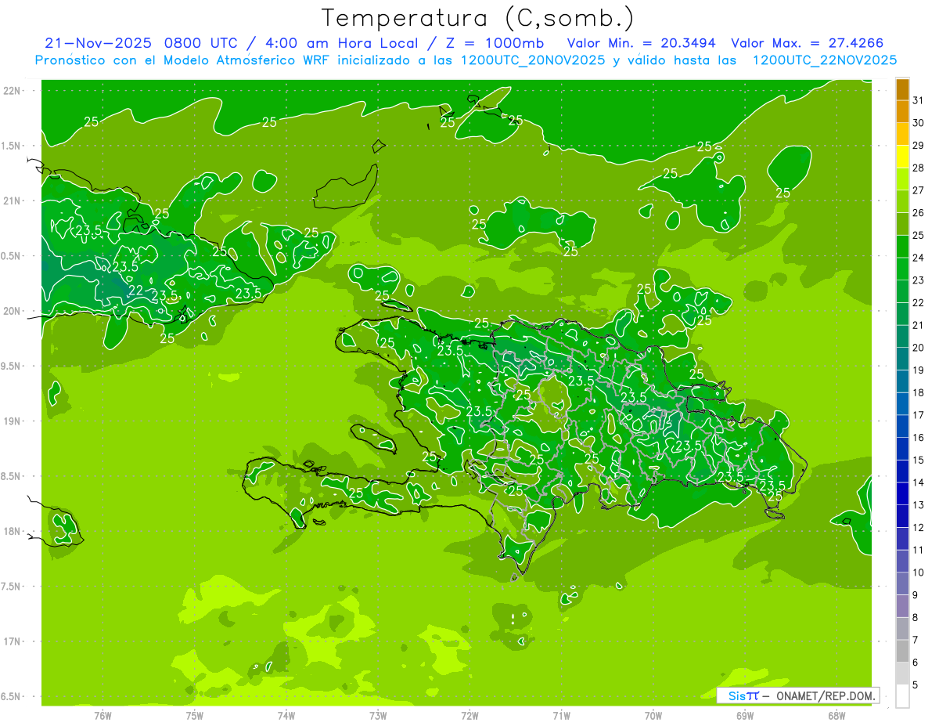Click the 'Valor Min. = 20.3494' reading
The height and width of the screenshot is (726, 939).
coord(642,43)
